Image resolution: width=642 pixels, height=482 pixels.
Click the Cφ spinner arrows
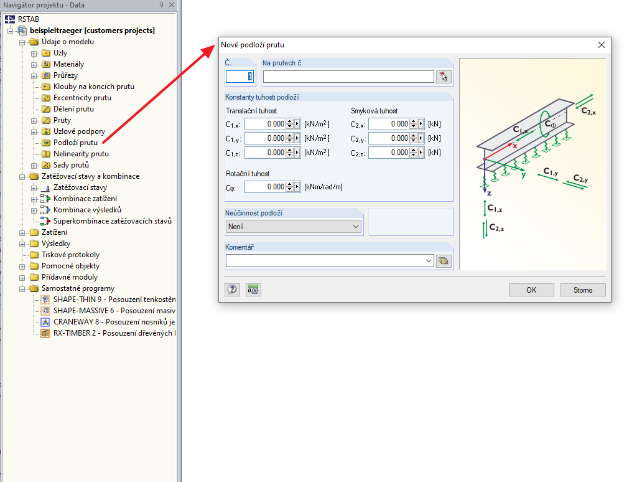click(x=290, y=186)
